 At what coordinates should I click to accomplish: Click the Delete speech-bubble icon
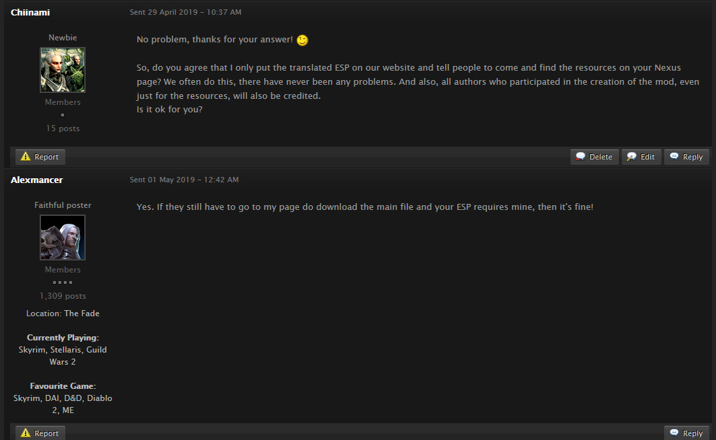pos(581,156)
